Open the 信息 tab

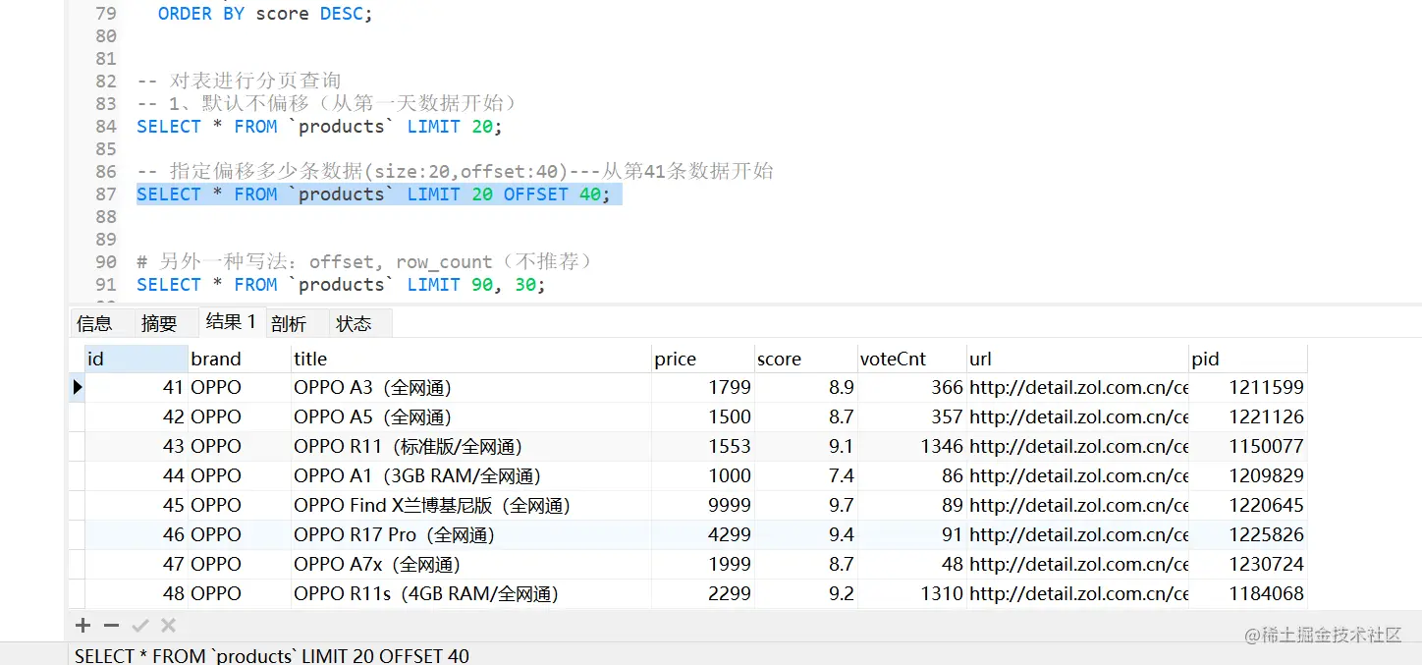tap(95, 323)
